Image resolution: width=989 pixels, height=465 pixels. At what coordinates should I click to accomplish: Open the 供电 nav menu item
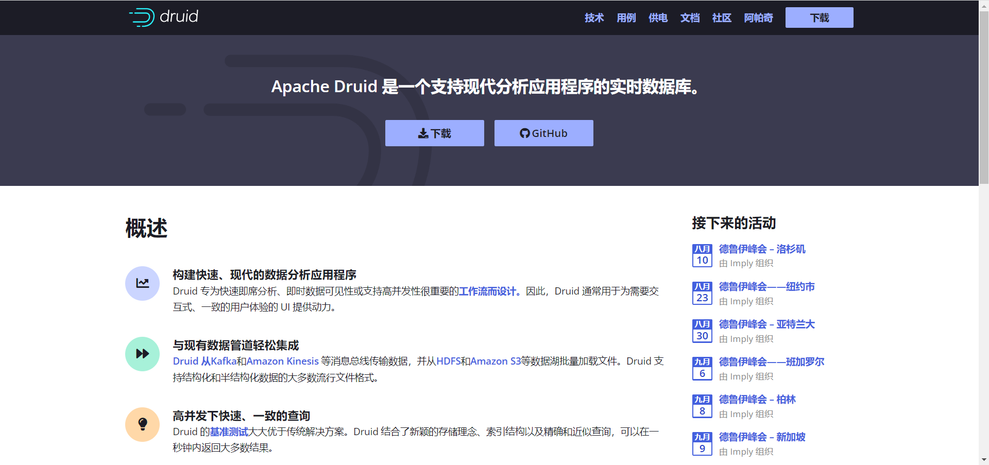click(658, 18)
